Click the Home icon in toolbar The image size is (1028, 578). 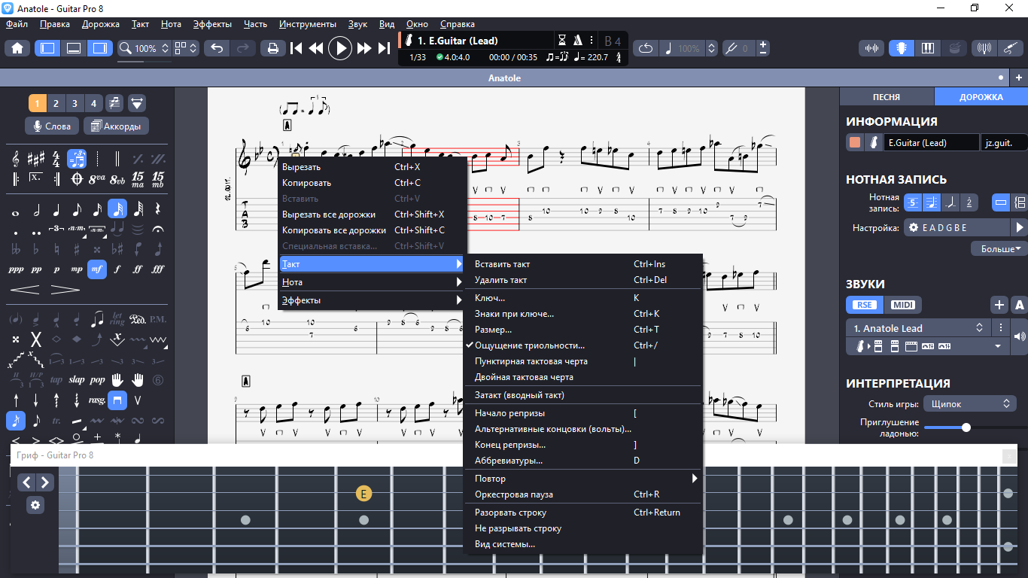(x=17, y=48)
